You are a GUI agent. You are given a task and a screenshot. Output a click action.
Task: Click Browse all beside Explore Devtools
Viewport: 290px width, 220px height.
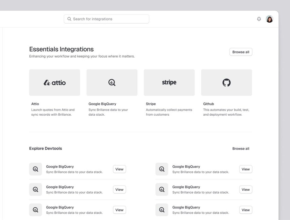[x=241, y=149]
